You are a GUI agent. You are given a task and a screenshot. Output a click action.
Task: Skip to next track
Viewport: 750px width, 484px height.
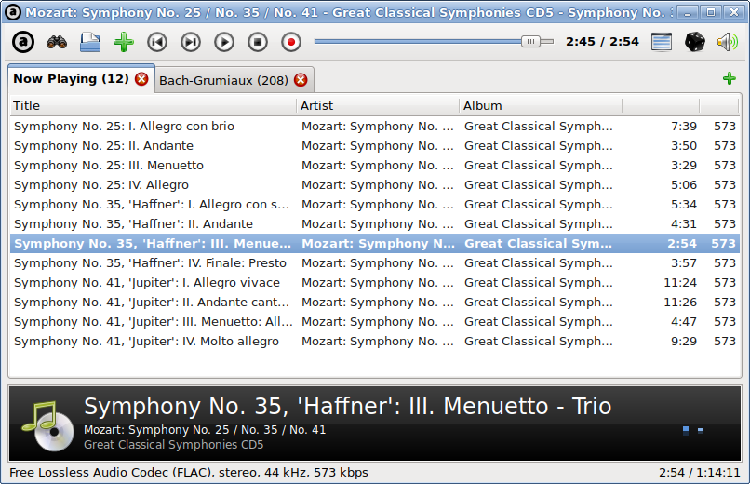[x=191, y=42]
